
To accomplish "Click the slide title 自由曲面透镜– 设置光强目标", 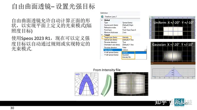I will click(x=53, y=6).
